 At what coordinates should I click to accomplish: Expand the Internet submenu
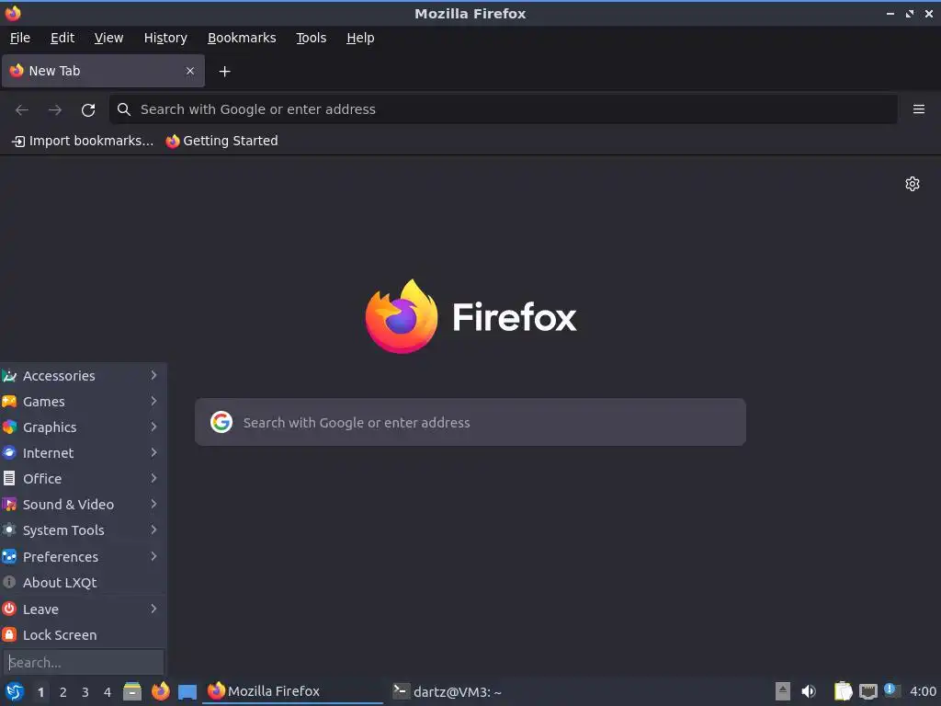click(84, 453)
